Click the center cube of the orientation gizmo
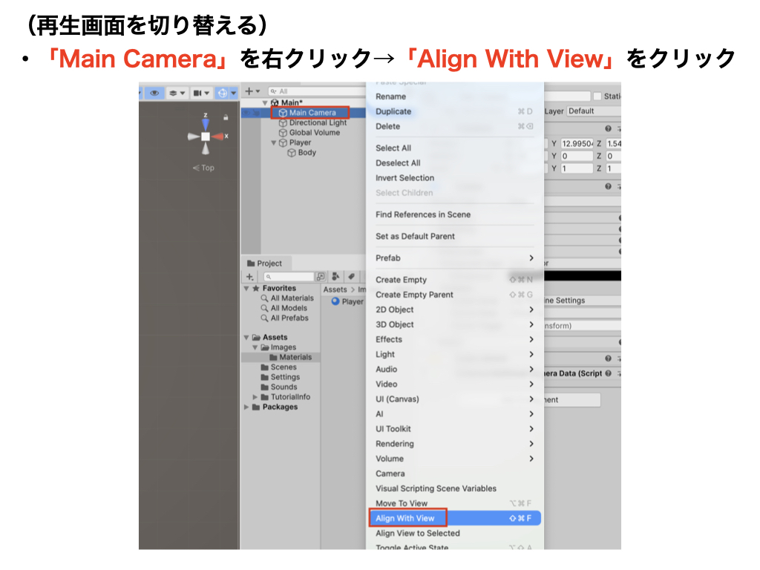 click(x=206, y=137)
